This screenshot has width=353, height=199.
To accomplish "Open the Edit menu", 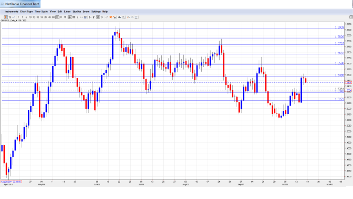I will click(x=60, y=12).
